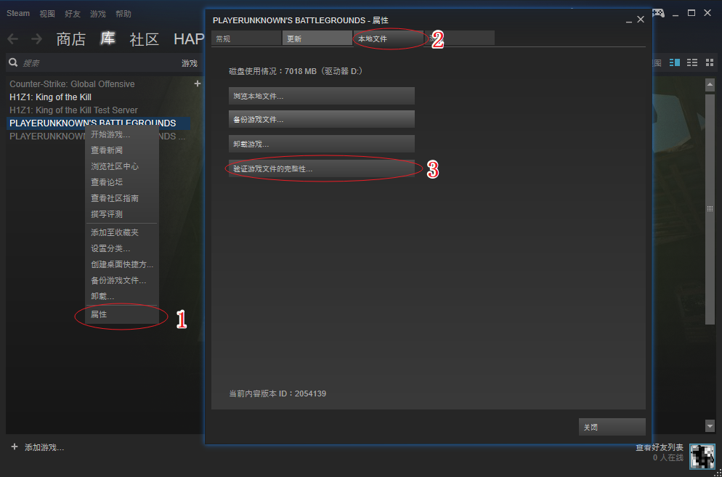Viewport: 722px width, 477px height.
Task: Maximize the Steam main window
Action: 691,13
